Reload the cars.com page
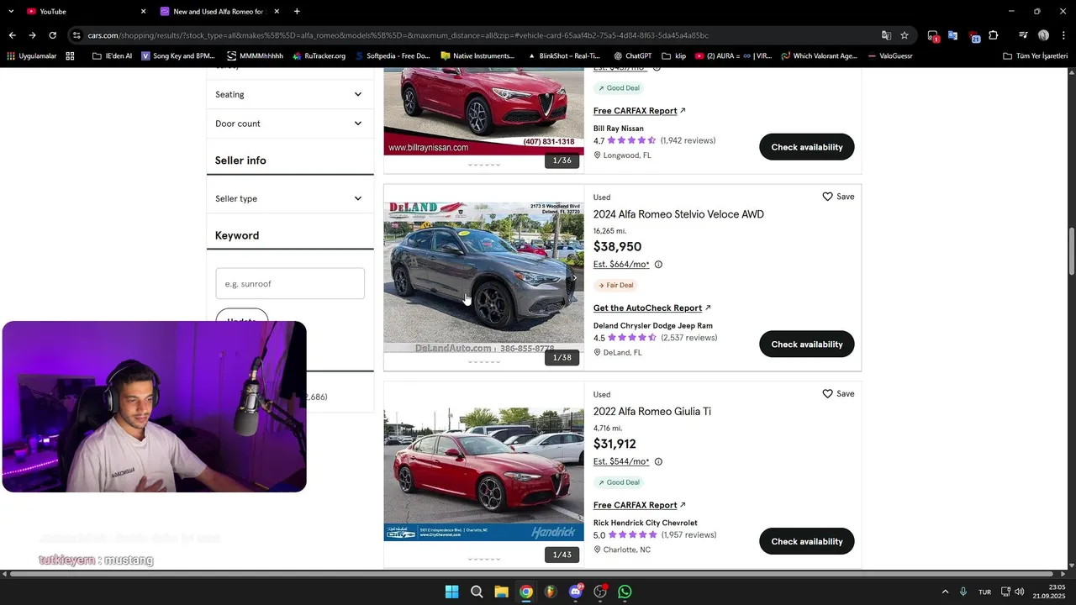1076x605 pixels. 52,35
